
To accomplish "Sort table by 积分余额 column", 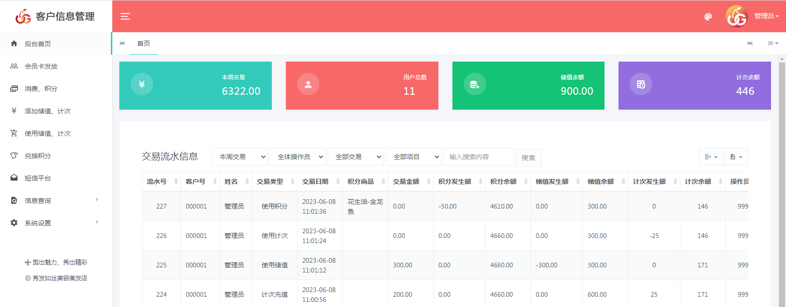I will pos(508,181).
